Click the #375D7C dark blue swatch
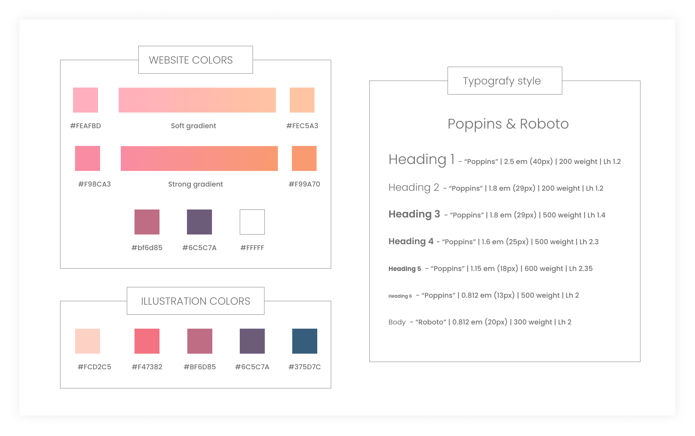The height and width of the screenshot is (436, 695). pos(305,341)
